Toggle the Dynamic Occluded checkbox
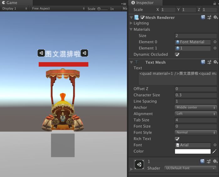The image size is (219, 177). click(x=177, y=55)
